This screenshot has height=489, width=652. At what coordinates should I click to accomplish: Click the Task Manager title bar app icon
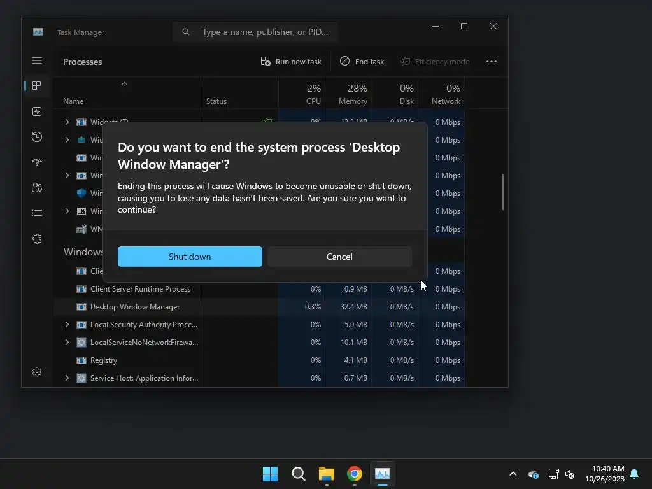[x=38, y=32]
